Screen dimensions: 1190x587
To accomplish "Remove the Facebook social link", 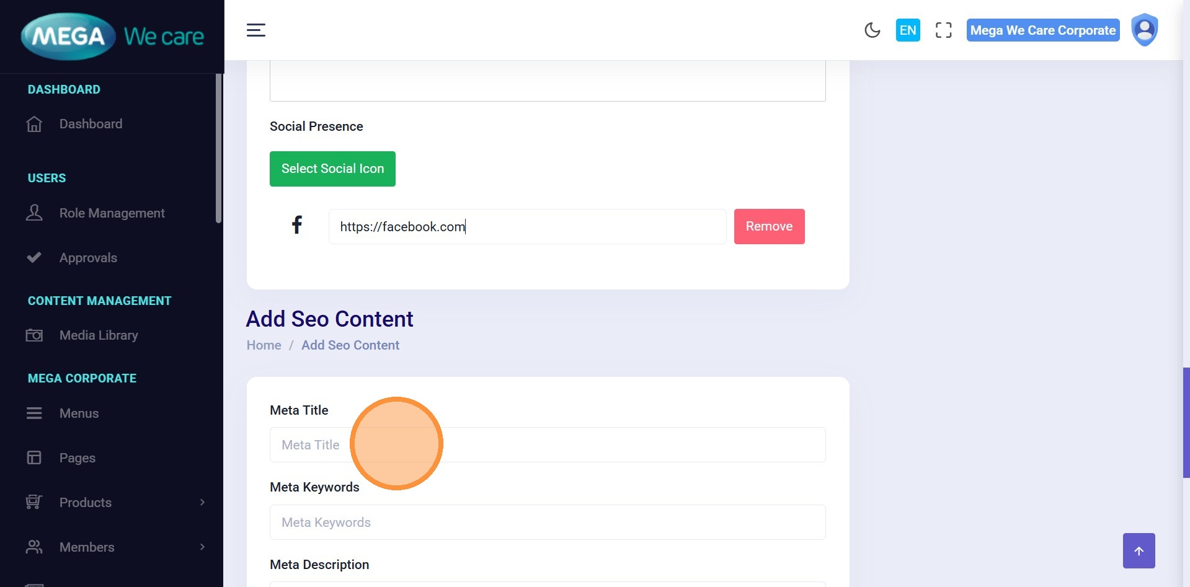I will coord(769,226).
